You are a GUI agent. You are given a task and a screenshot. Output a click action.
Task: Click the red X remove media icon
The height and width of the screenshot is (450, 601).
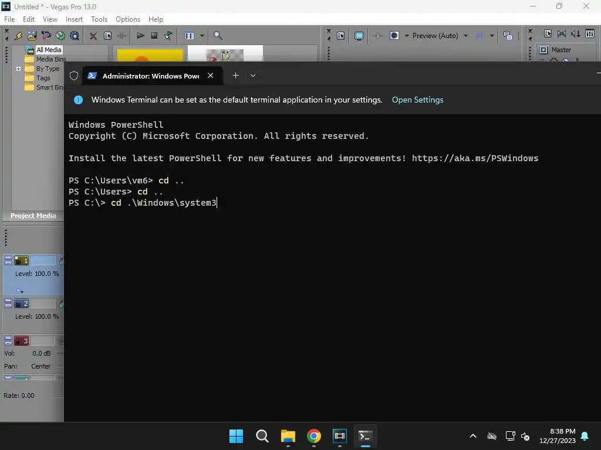coord(93,36)
